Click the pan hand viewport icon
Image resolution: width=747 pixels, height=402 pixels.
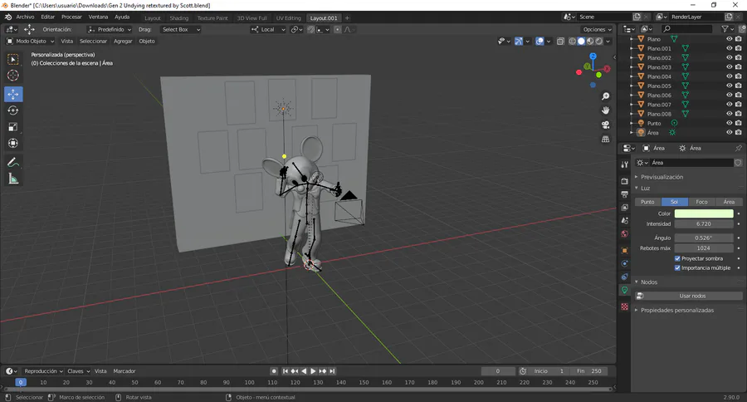click(x=606, y=110)
